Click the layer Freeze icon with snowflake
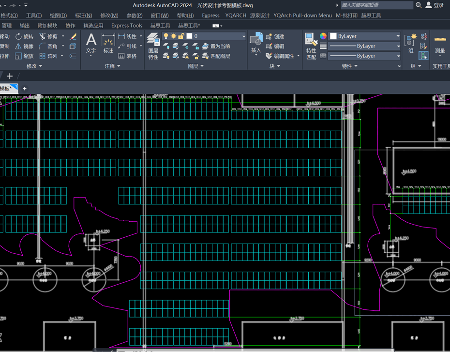 coord(186,46)
